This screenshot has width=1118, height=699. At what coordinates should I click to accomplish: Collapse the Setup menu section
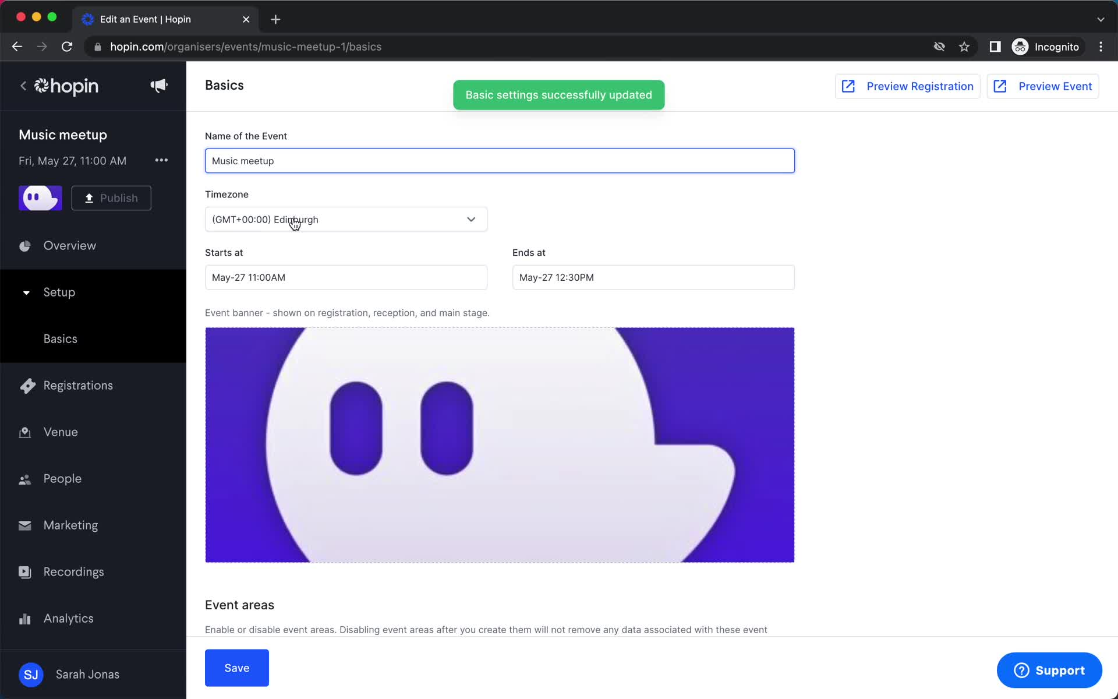(59, 292)
